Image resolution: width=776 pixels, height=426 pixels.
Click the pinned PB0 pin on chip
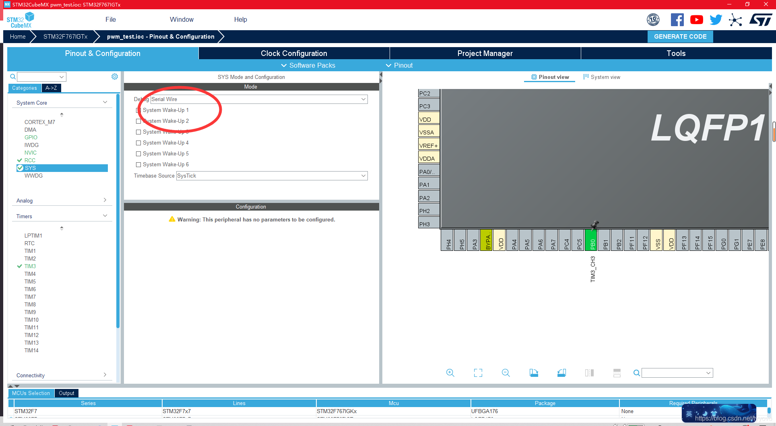[591, 240]
